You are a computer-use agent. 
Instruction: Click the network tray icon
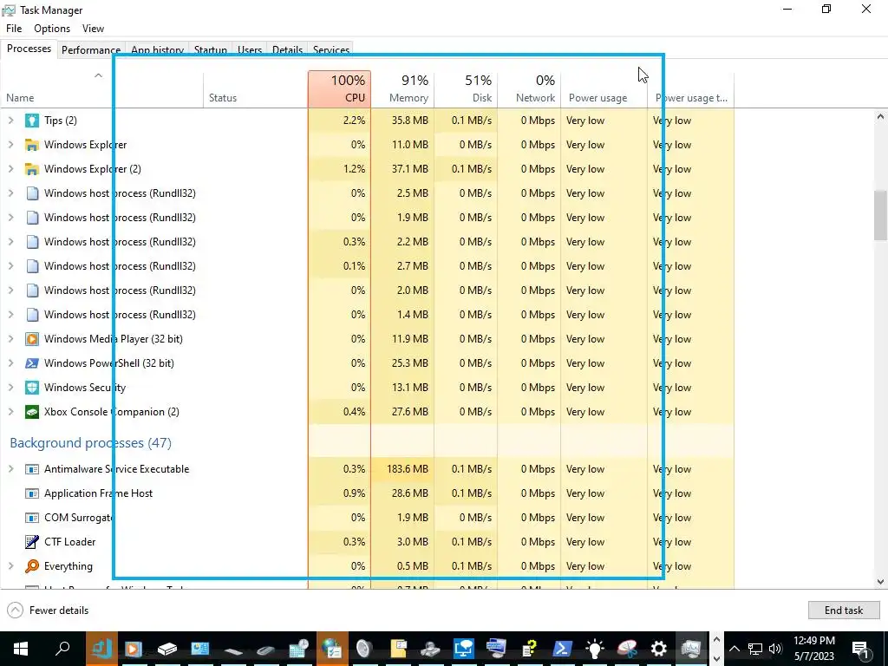coord(755,649)
